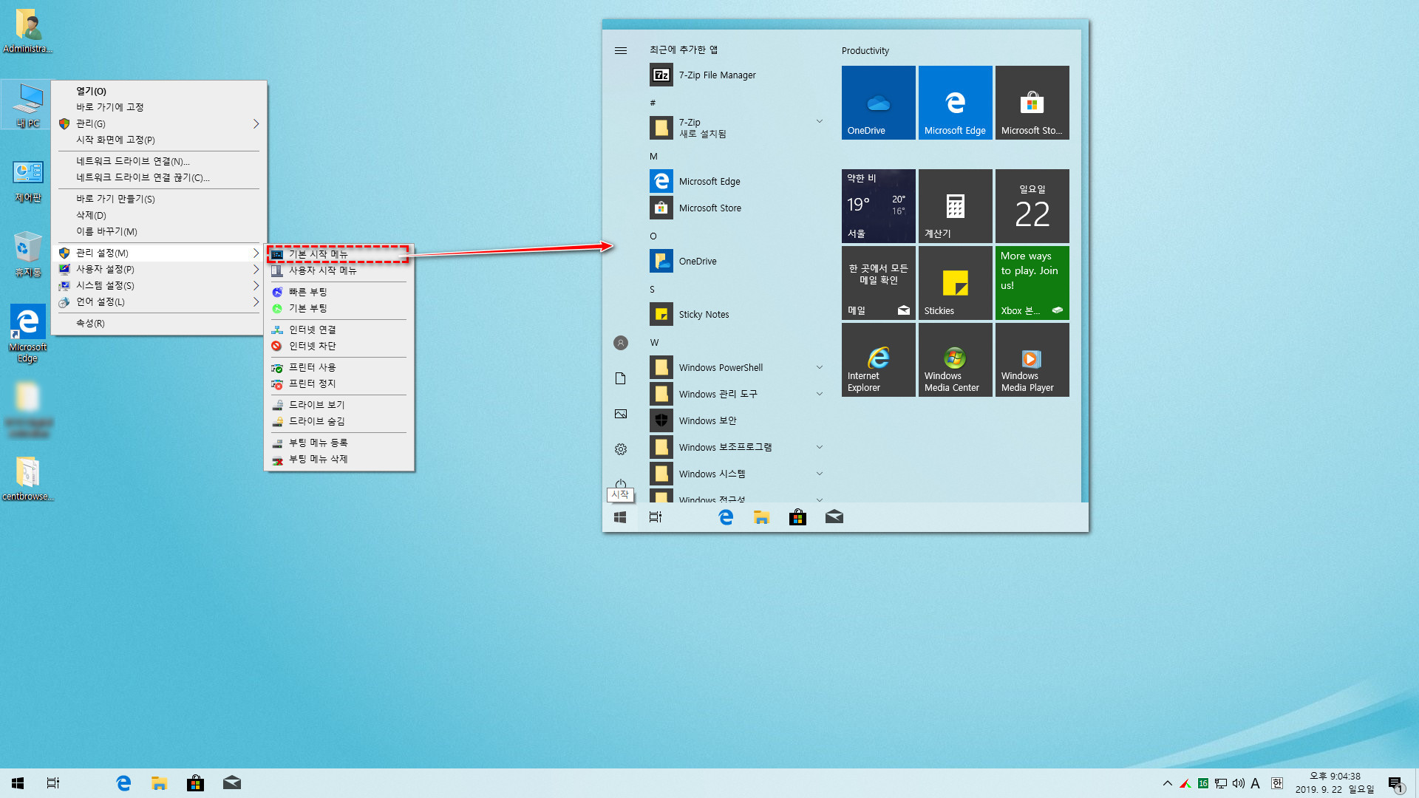Open the calendar tile showing 22
The image size is (1419, 798).
(x=1032, y=205)
